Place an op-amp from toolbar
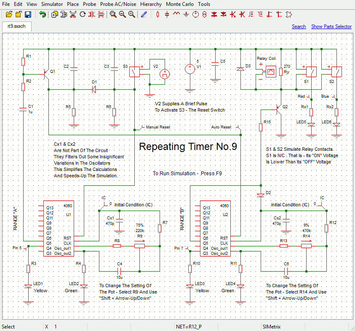Image resolution: width=355 pixels, height=331 pixels. (288, 14)
